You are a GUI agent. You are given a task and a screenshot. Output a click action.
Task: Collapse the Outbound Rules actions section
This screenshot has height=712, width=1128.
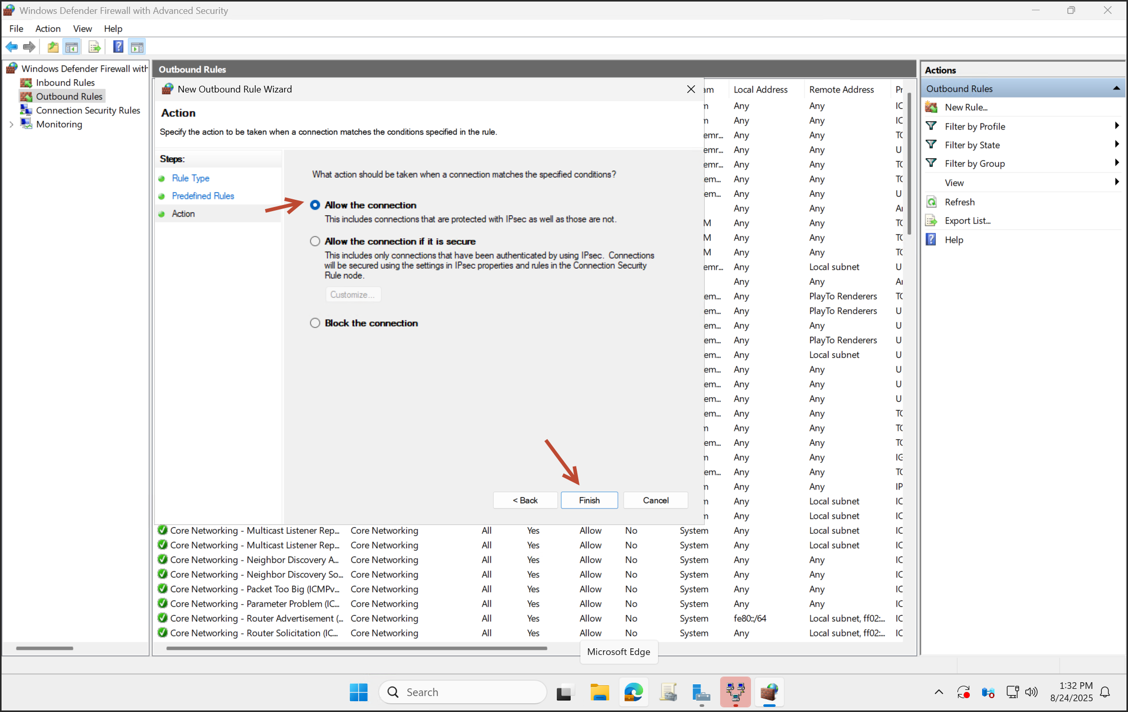(x=1116, y=88)
